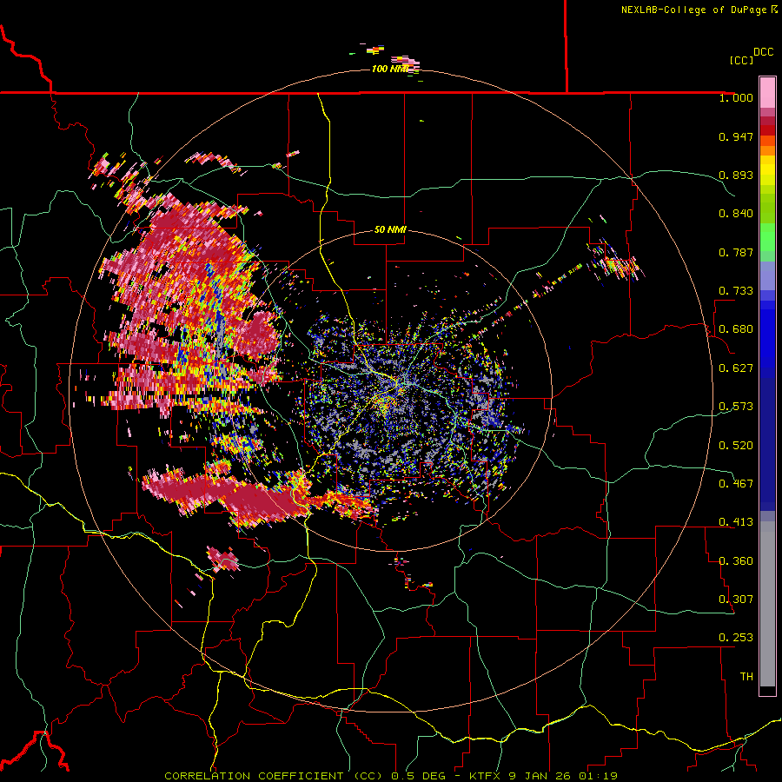Click the [CC] units label

pos(741,60)
